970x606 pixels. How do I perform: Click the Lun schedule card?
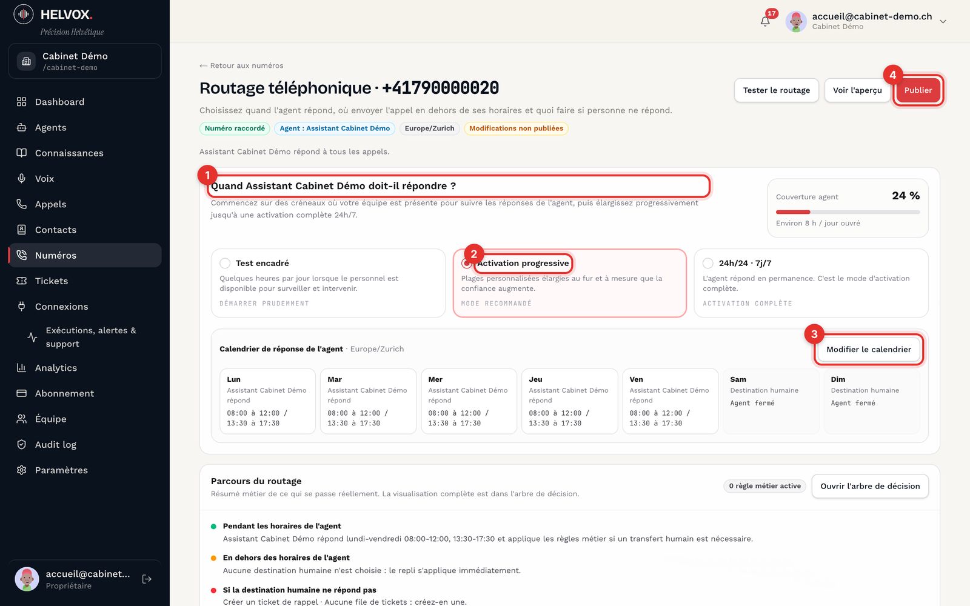click(267, 401)
